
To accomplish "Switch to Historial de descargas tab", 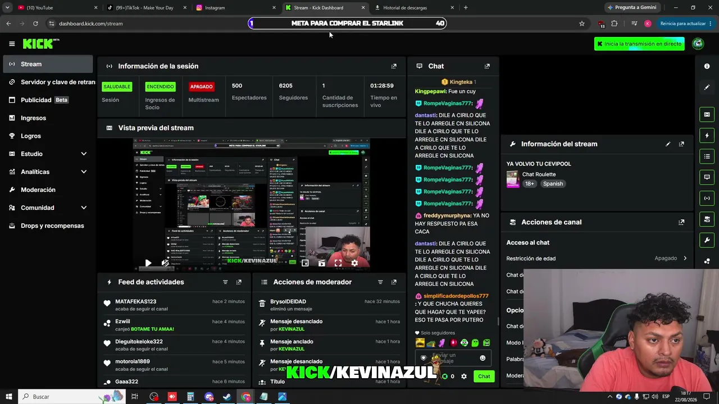I will tap(414, 8).
